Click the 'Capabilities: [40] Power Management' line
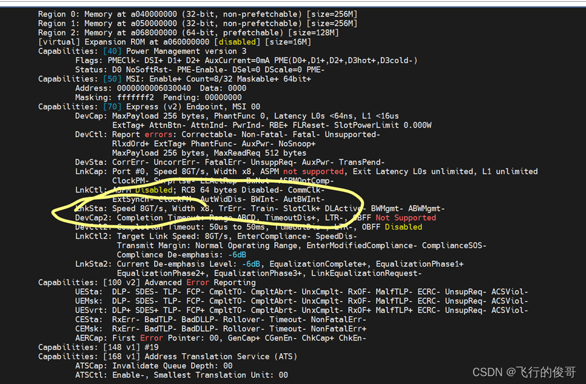The image size is (586, 384). point(142,51)
